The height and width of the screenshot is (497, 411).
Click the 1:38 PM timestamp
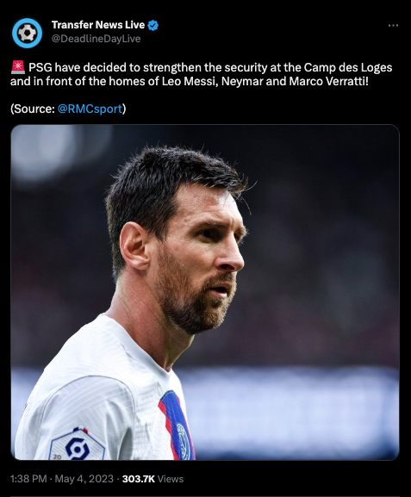[x=28, y=479]
